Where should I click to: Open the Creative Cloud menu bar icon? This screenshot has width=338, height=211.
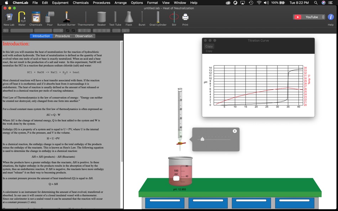click(228, 3)
